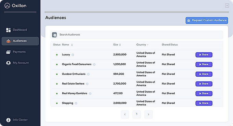Share the Shopping audience
The width and height of the screenshot is (233, 126).
point(204,103)
